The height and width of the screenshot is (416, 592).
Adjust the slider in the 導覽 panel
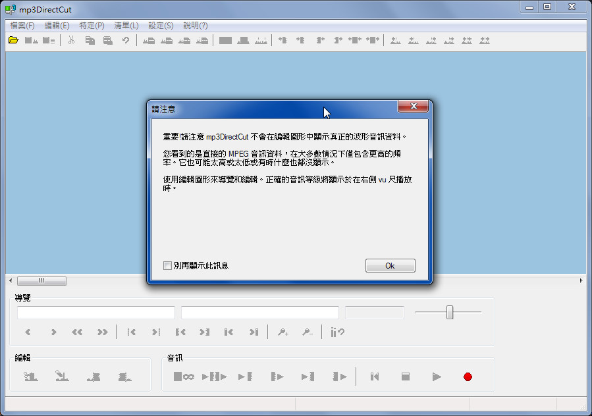(449, 312)
